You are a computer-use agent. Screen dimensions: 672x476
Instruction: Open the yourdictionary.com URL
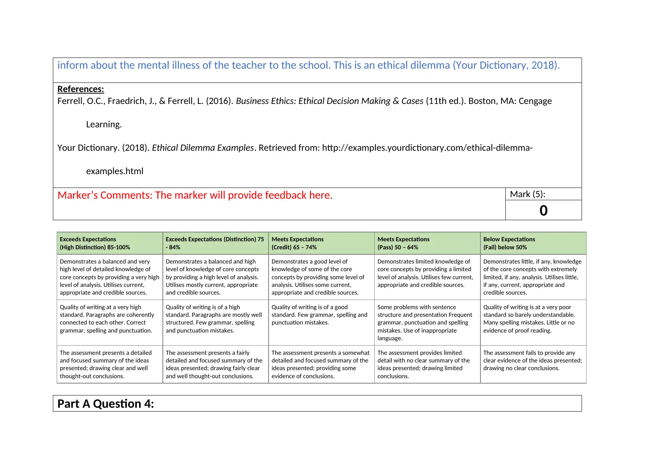click(427, 148)
